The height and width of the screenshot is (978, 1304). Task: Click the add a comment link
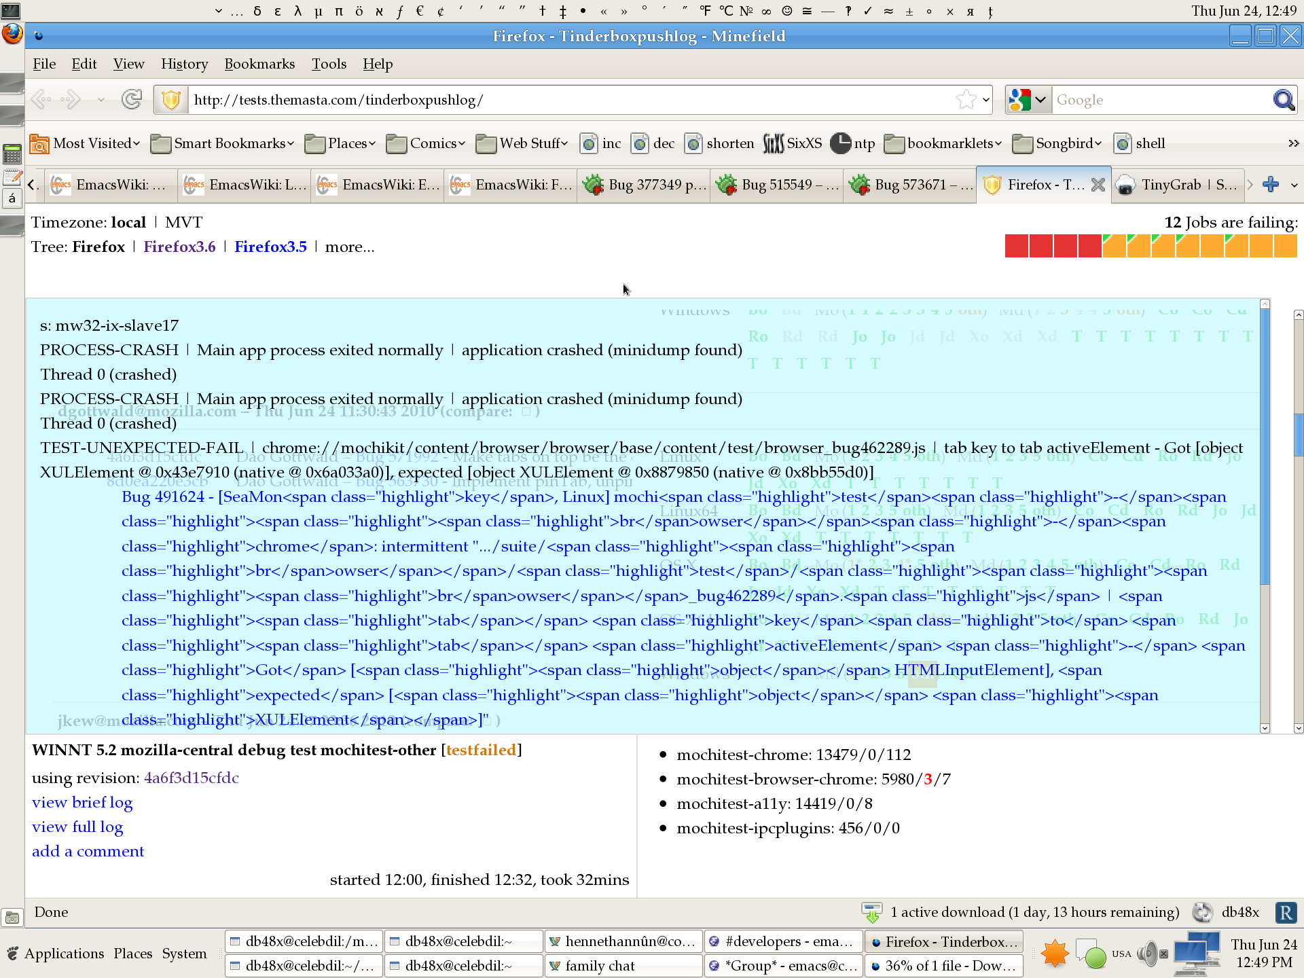88,851
